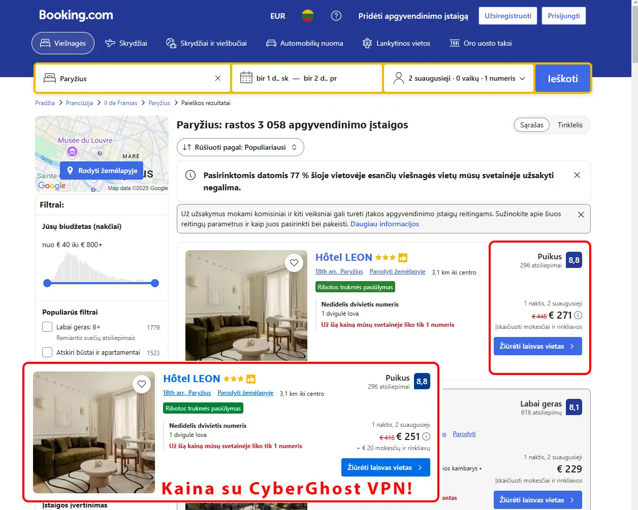The image size is (638, 510).
Task: Enable the Labai geras: 8+ filter
Action: [x=47, y=327]
